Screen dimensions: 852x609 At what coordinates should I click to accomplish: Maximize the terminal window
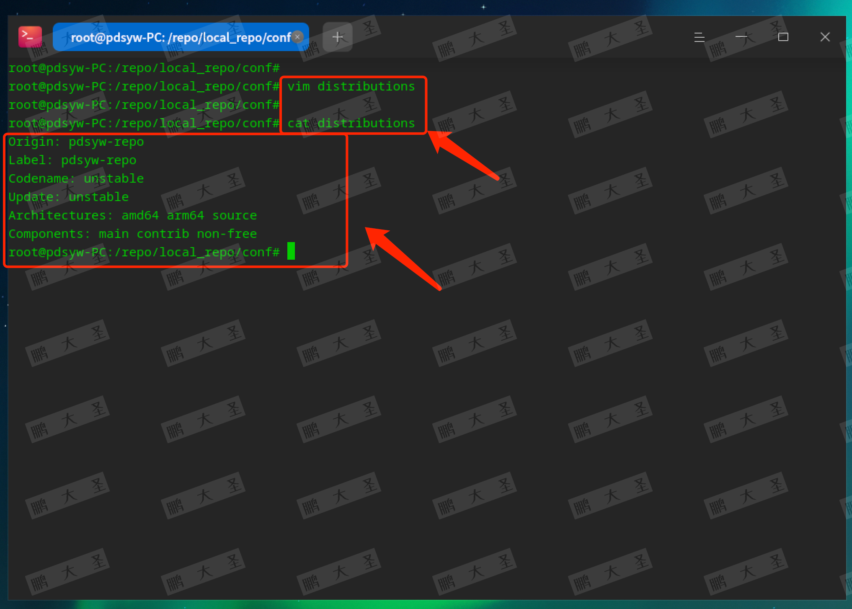783,37
